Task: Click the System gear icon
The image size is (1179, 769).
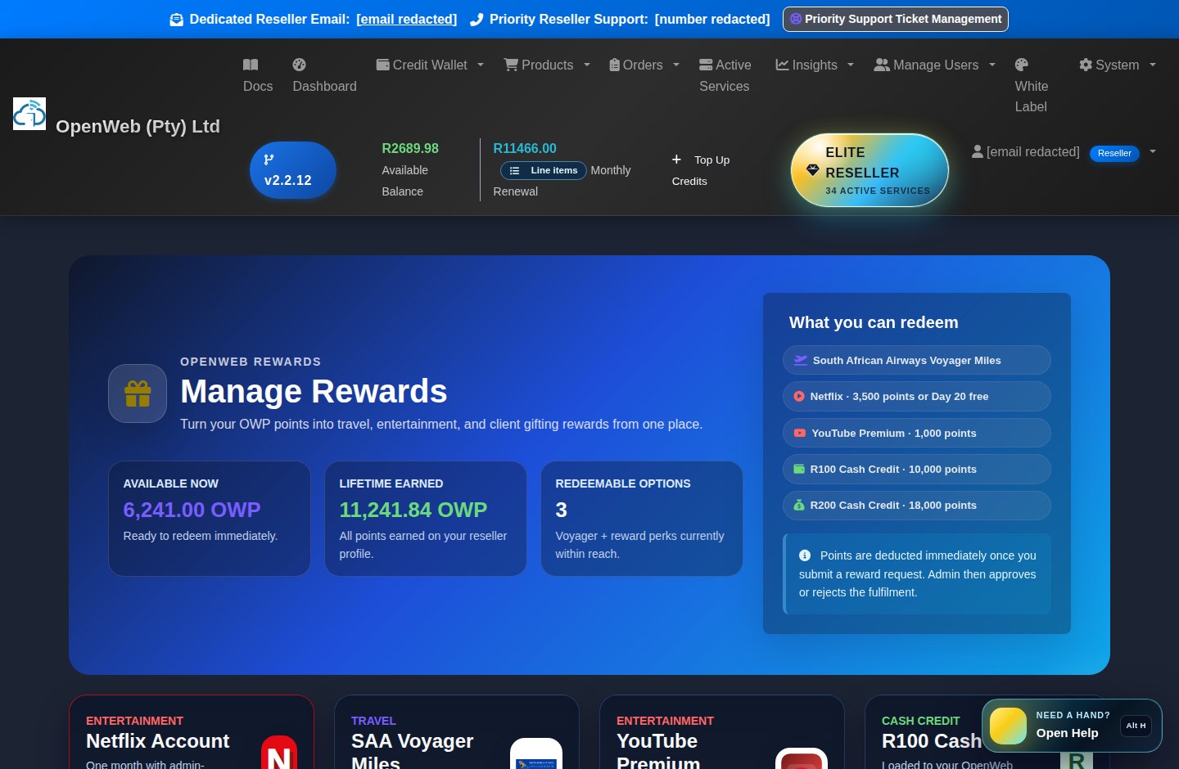Action: pos(1086,65)
